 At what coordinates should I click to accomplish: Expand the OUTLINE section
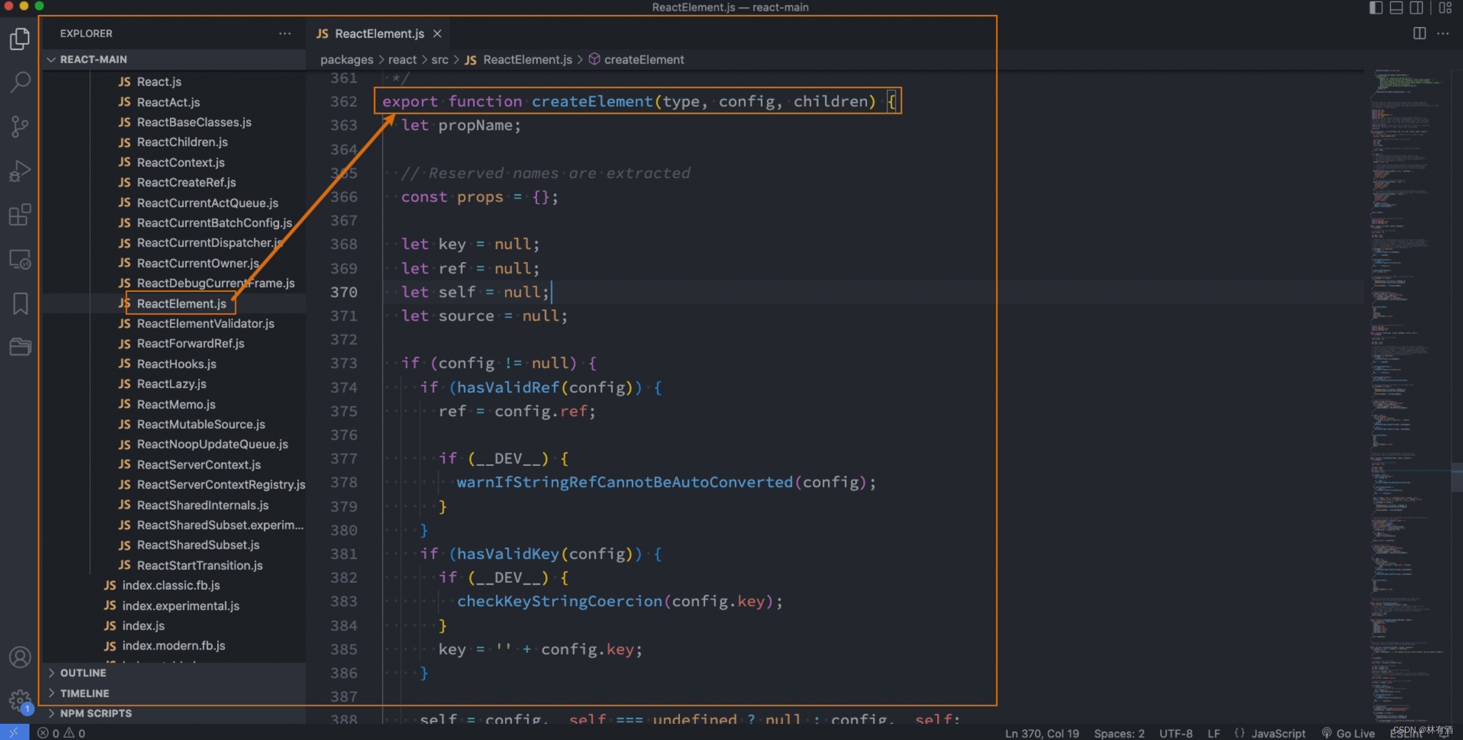click(x=83, y=673)
